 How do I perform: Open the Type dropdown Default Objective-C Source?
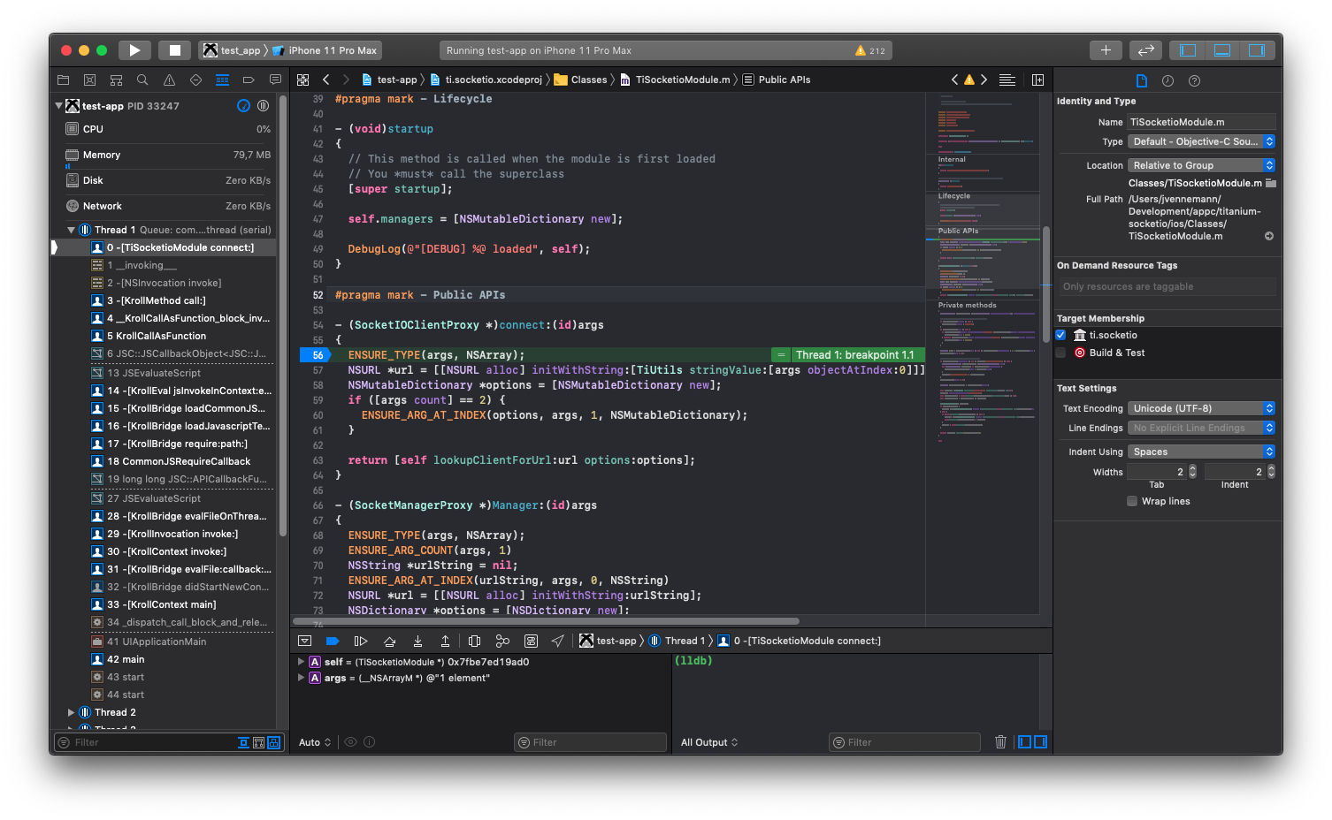point(1201,141)
